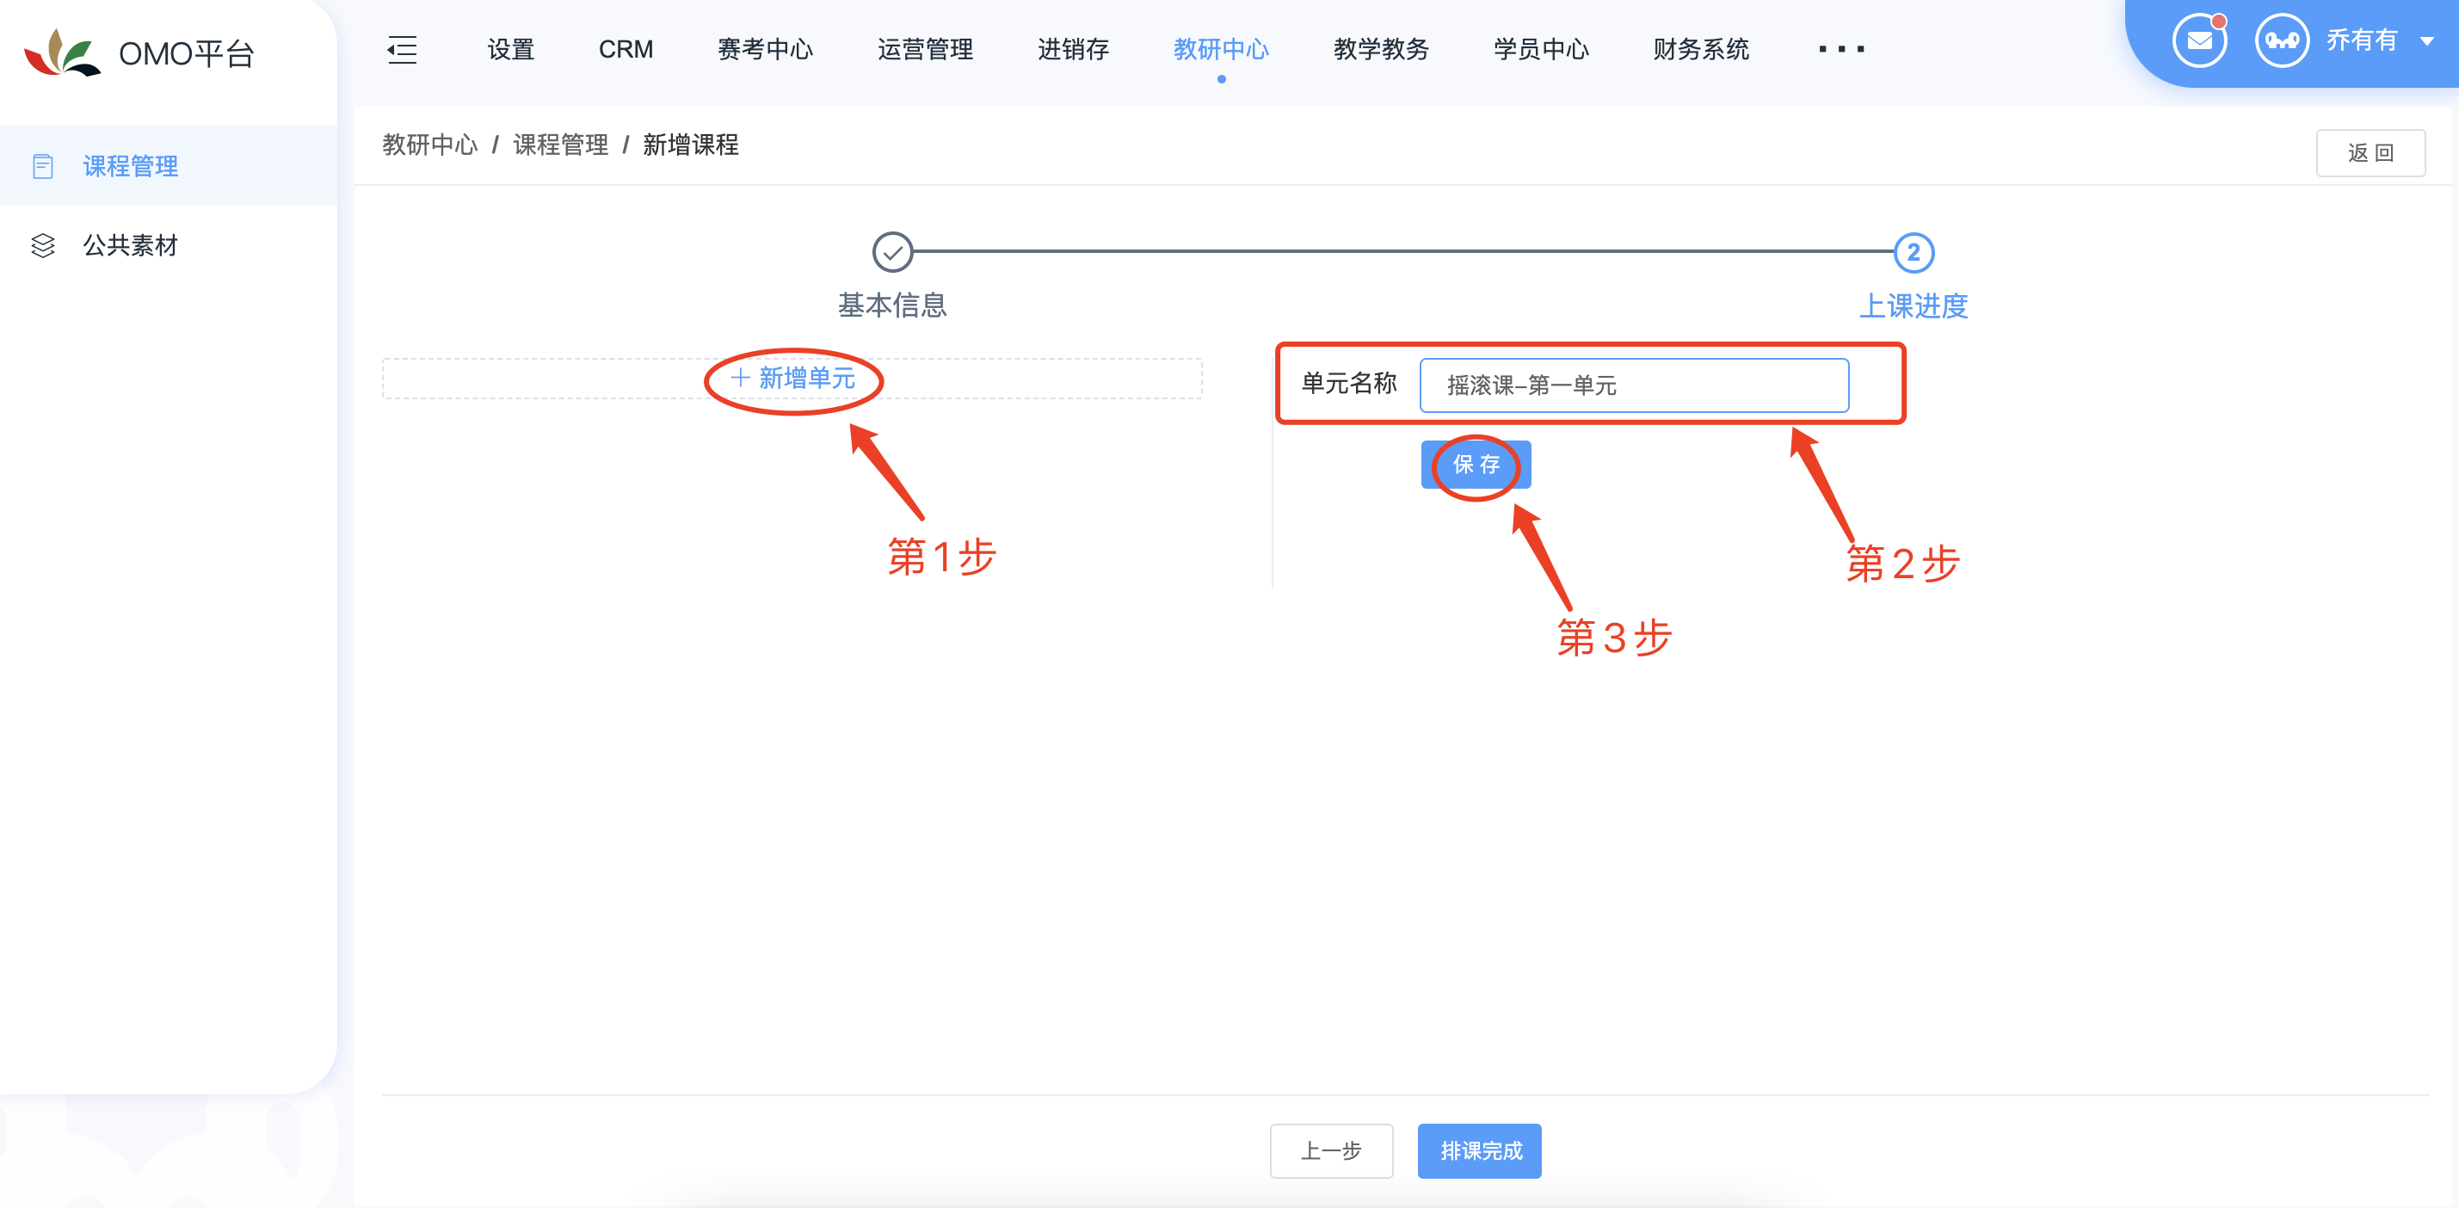Open the 赛考中心 menu
The width and height of the screenshot is (2459, 1208).
(x=765, y=49)
